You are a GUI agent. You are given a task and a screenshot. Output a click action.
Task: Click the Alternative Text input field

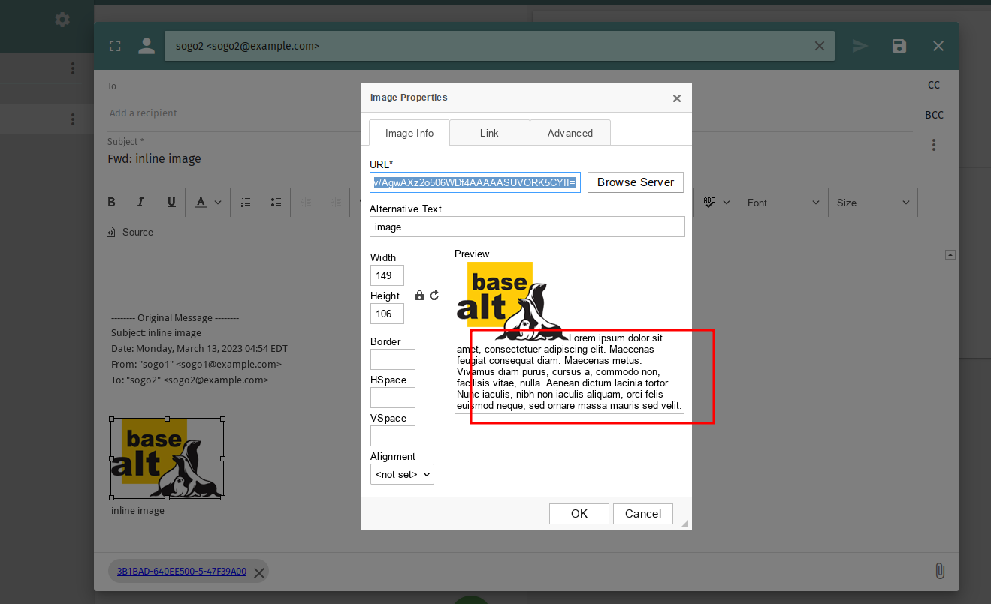click(527, 227)
